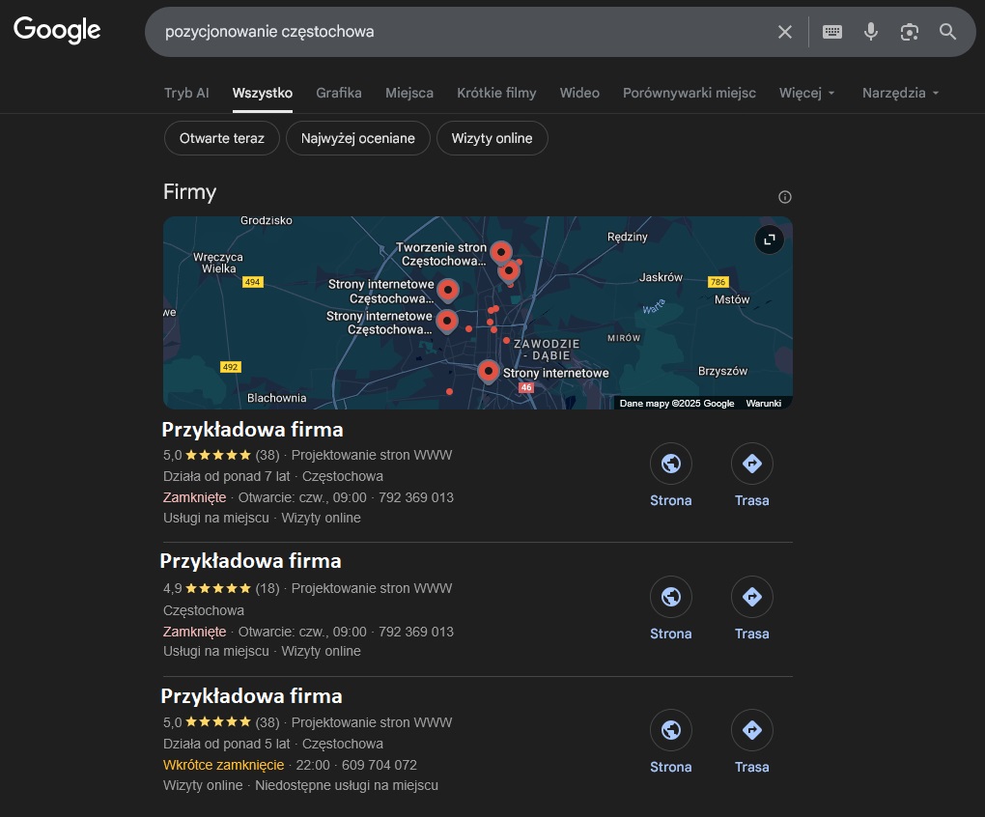Clear the search query with the X icon
This screenshot has width=985, height=817.
tap(784, 31)
